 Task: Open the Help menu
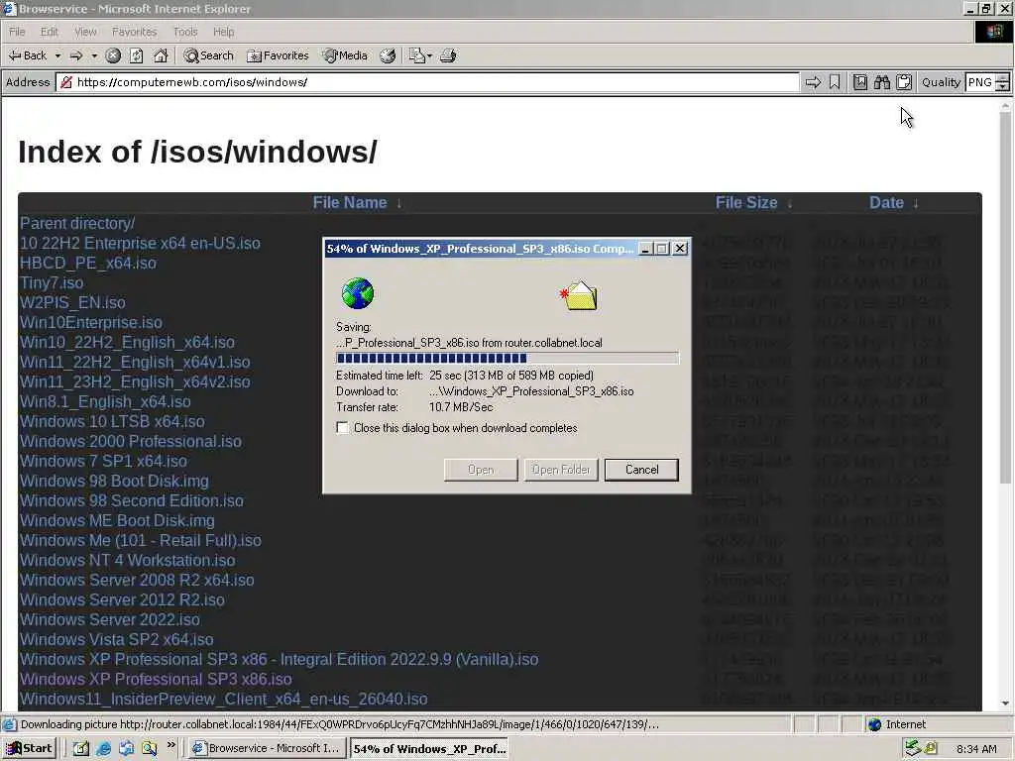223,32
